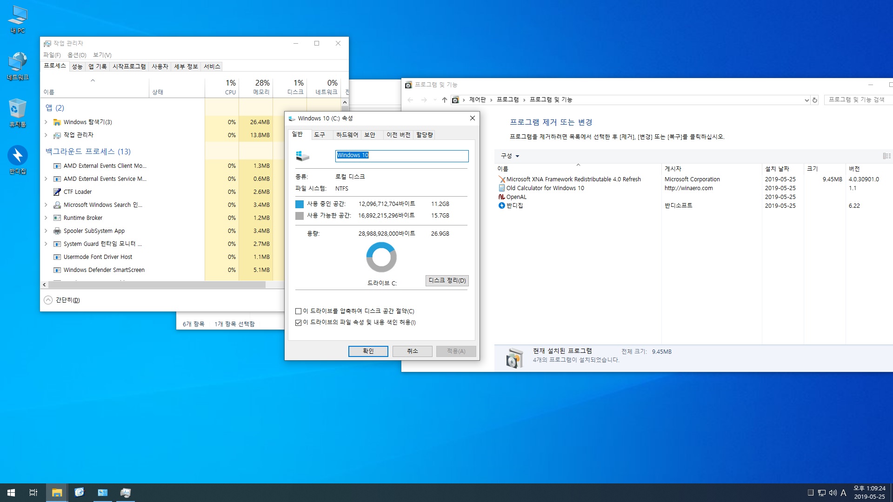The height and width of the screenshot is (502, 893).
Task: Click 프로그램 breadcrumb in address bar
Action: [x=507, y=100]
